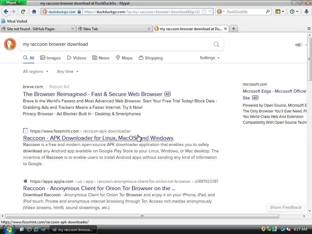Open a new tab with the plus button
The image size is (312, 234).
(x=234, y=29)
